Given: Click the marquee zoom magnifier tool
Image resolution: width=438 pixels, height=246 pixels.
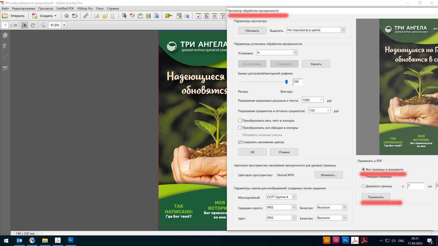Looking at the screenshot, I should click(44, 25).
